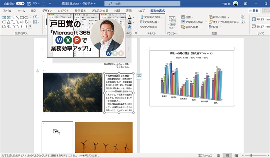The height and width of the screenshot is (158, 270).
Task: Open the text outline dropdown arrow
Action: [134, 22]
